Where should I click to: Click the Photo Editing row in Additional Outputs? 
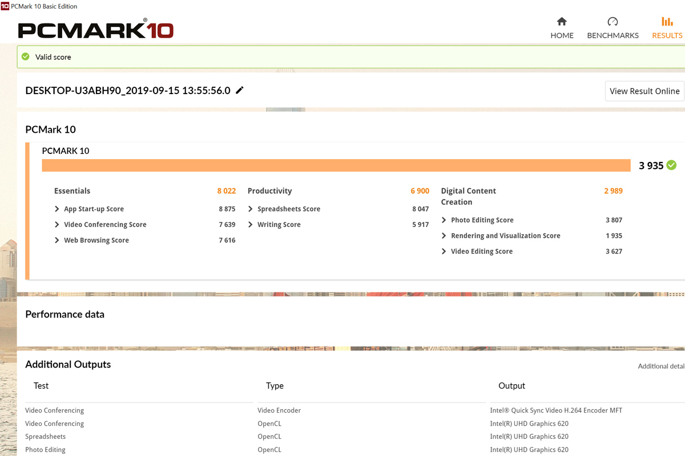(45, 450)
